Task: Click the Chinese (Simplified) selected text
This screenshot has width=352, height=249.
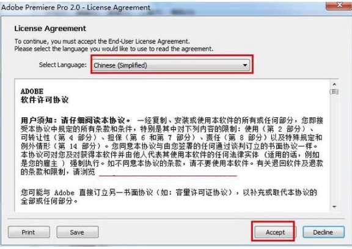Action: point(120,65)
